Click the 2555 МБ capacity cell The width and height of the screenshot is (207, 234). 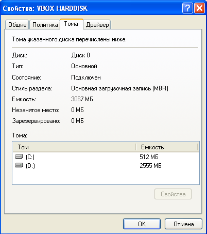[150, 166]
